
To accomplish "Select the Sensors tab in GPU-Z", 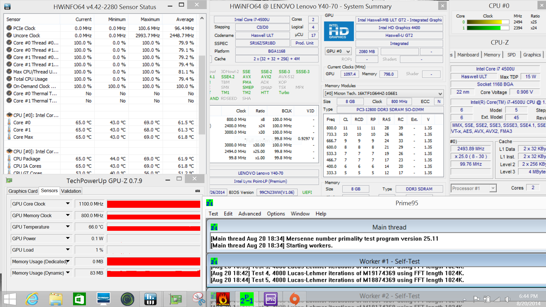I will (49, 191).
